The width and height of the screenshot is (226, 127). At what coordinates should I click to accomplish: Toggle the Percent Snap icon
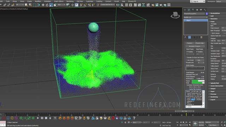pos(89,5)
